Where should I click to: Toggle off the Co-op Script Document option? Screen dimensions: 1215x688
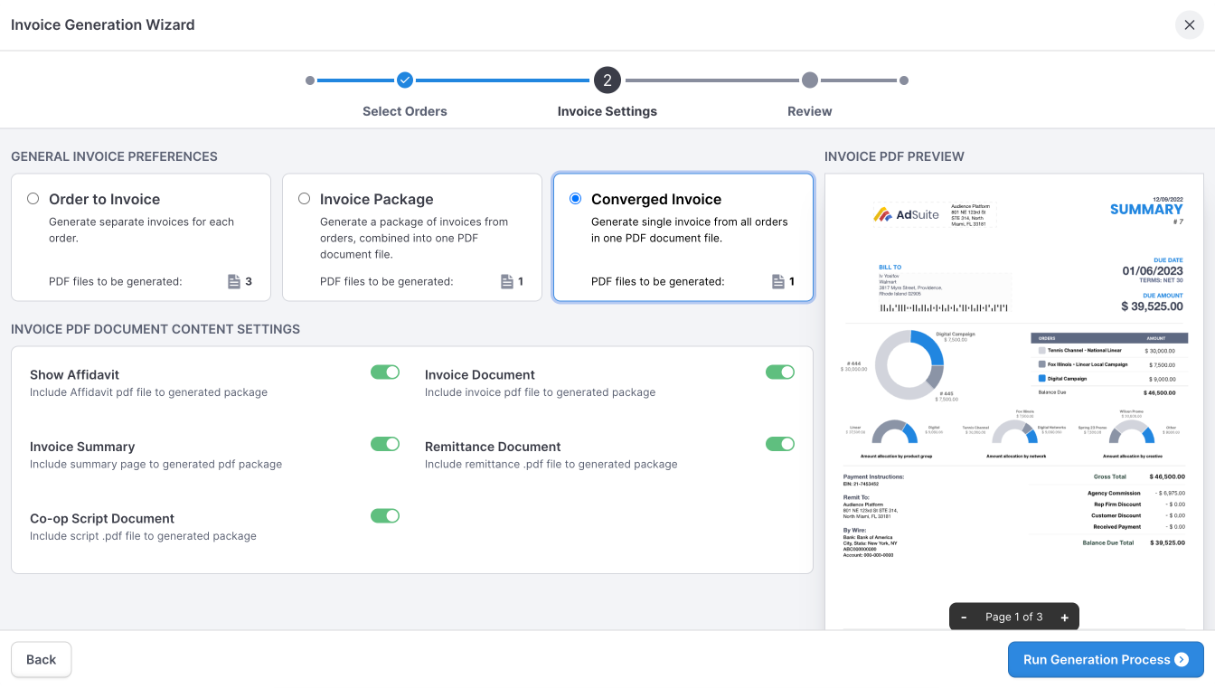pos(385,515)
